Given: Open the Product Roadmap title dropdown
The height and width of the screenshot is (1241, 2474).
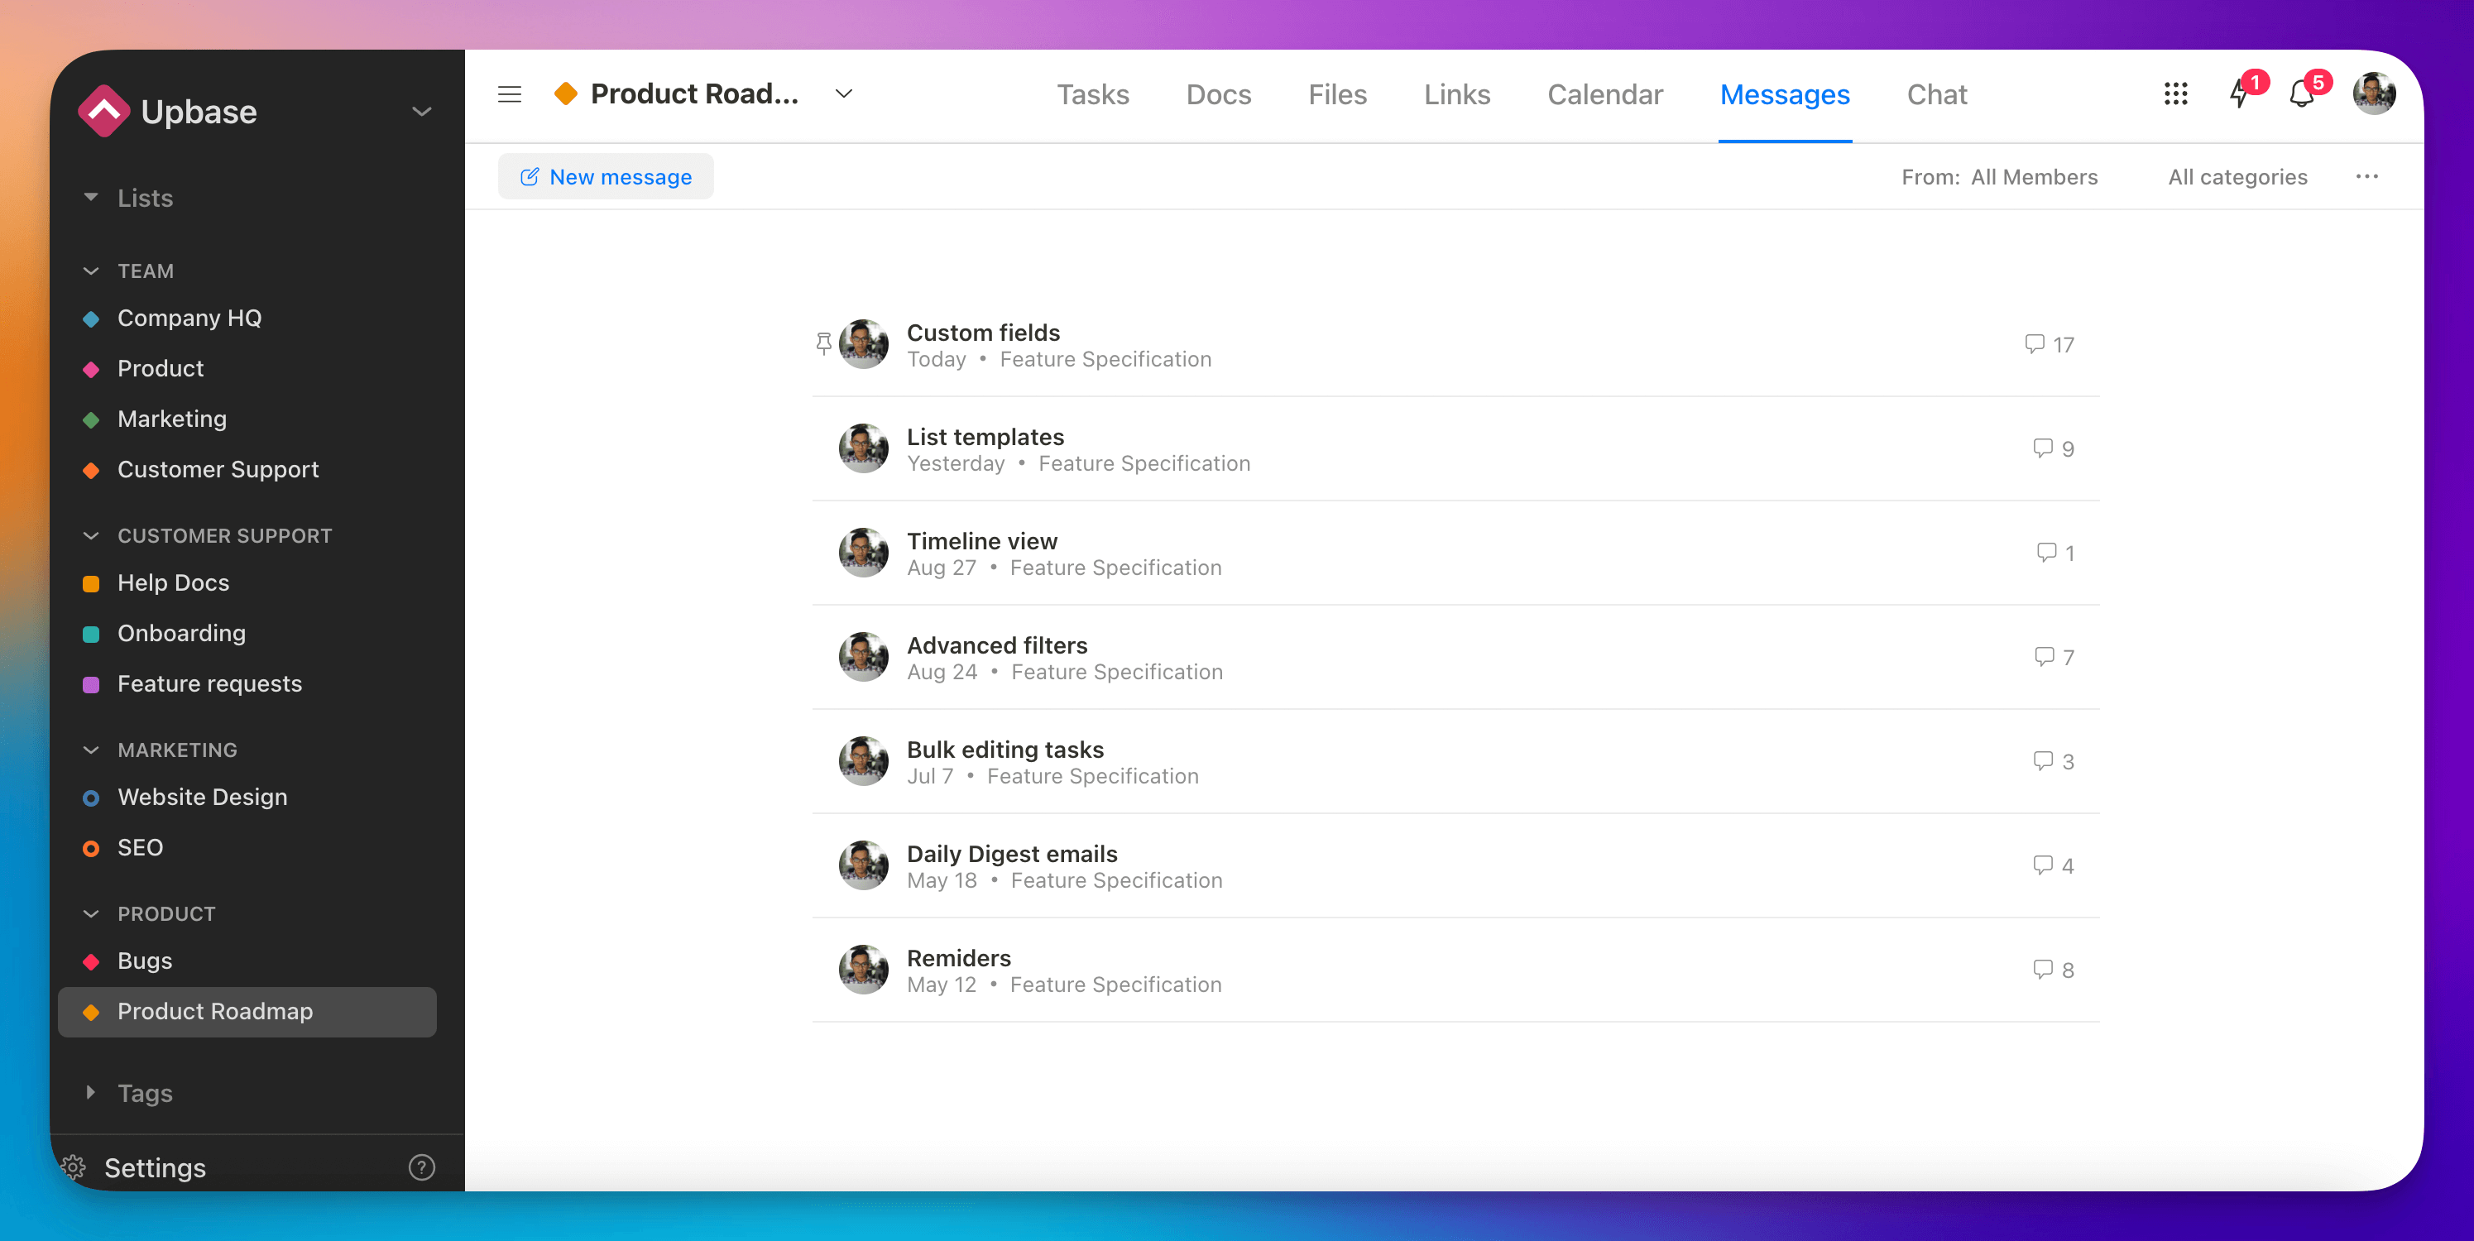Looking at the screenshot, I should click(x=842, y=94).
